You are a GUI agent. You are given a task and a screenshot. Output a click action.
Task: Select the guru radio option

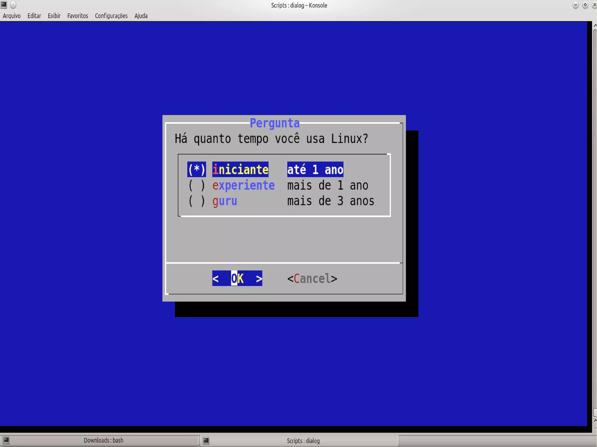click(197, 201)
